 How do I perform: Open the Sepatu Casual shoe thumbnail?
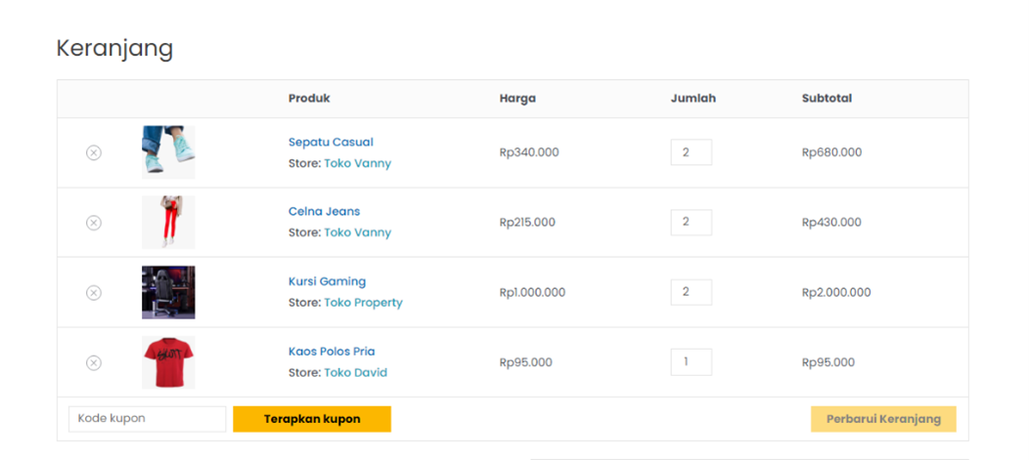pos(168,152)
